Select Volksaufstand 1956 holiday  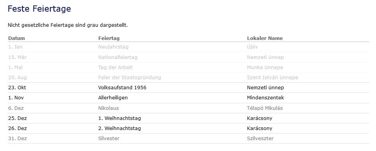point(122,88)
